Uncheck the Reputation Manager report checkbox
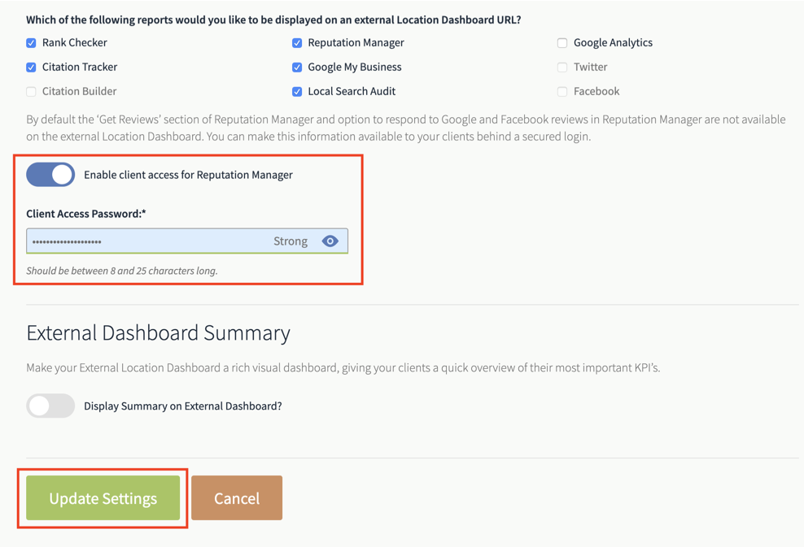This screenshot has width=804, height=547. tap(297, 43)
